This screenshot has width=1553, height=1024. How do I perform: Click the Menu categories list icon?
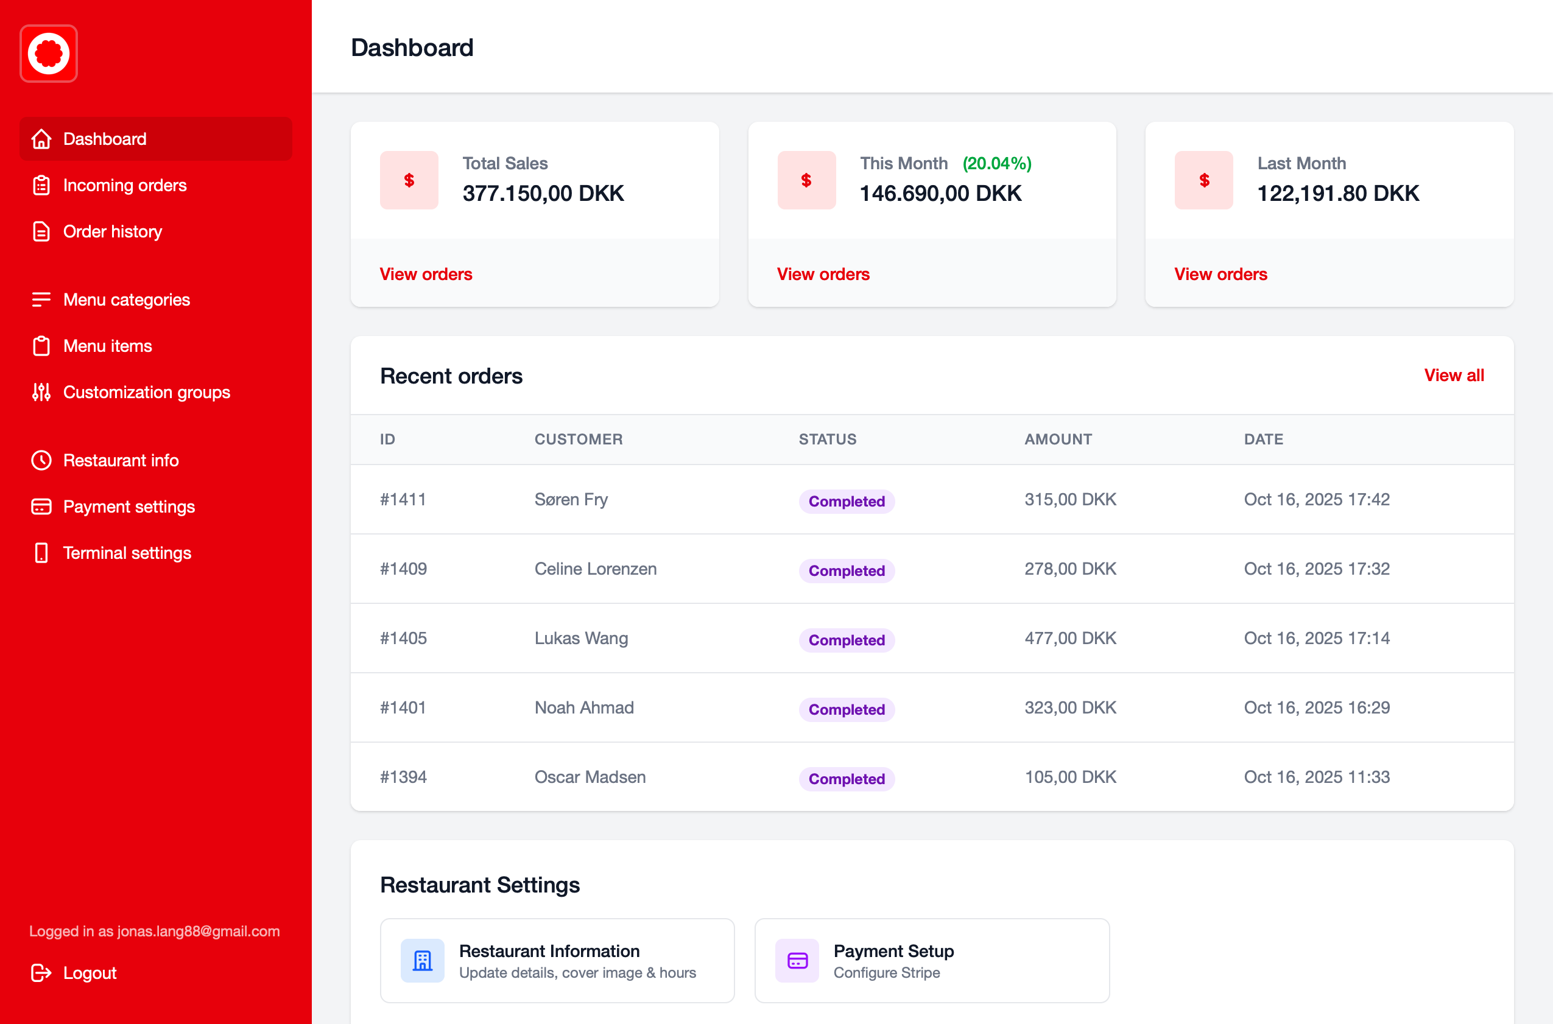41,299
